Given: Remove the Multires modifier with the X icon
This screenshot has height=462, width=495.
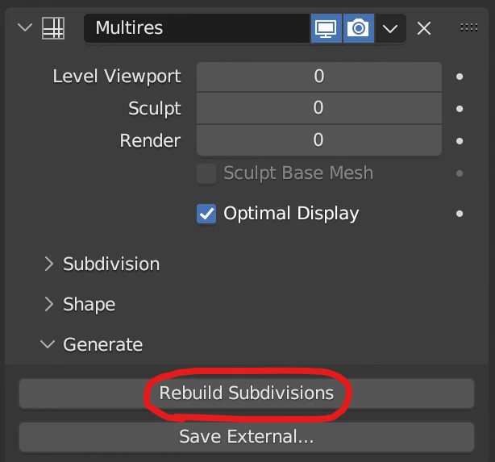Looking at the screenshot, I should 424,28.
